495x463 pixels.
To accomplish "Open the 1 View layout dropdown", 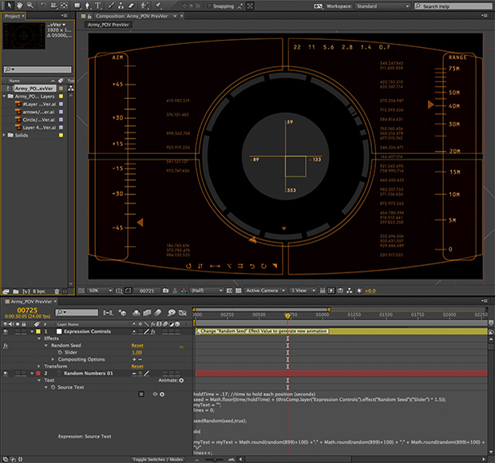I will pos(303,291).
